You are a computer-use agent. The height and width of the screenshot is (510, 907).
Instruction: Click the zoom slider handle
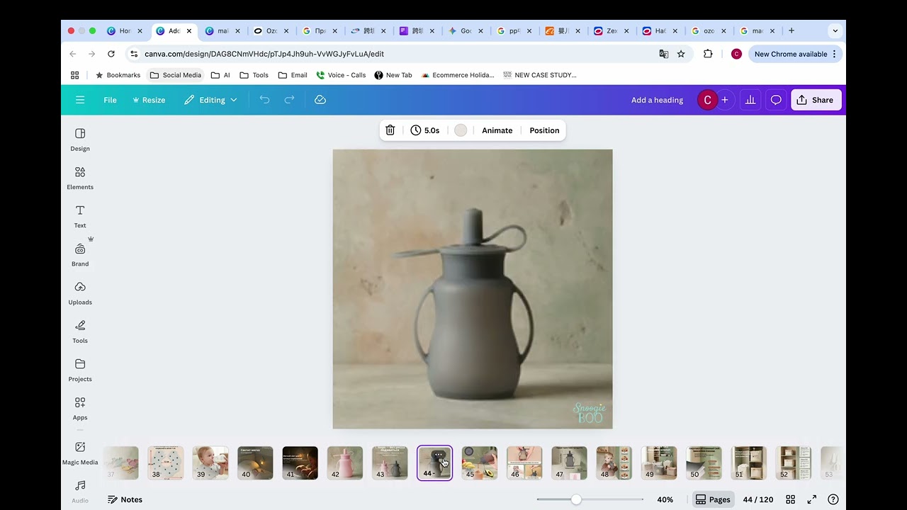tap(576, 499)
